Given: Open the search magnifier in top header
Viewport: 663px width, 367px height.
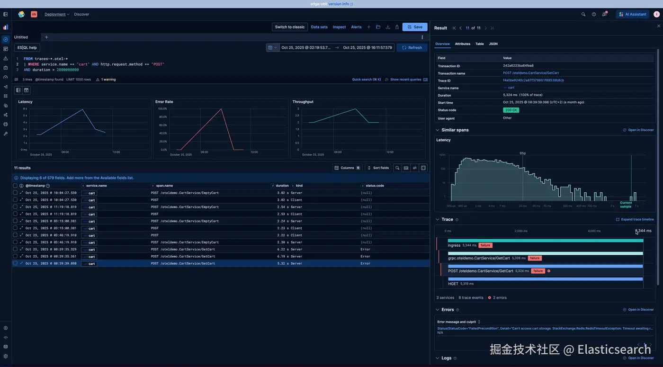Looking at the screenshot, I should tap(583, 14).
